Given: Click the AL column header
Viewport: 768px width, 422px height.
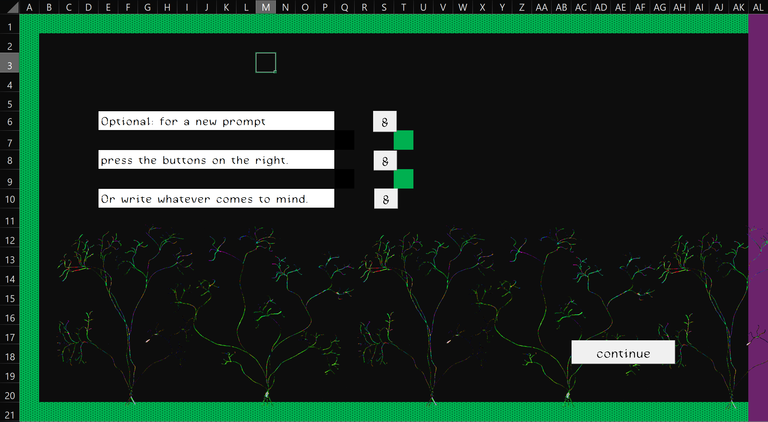Looking at the screenshot, I should coord(758,7).
